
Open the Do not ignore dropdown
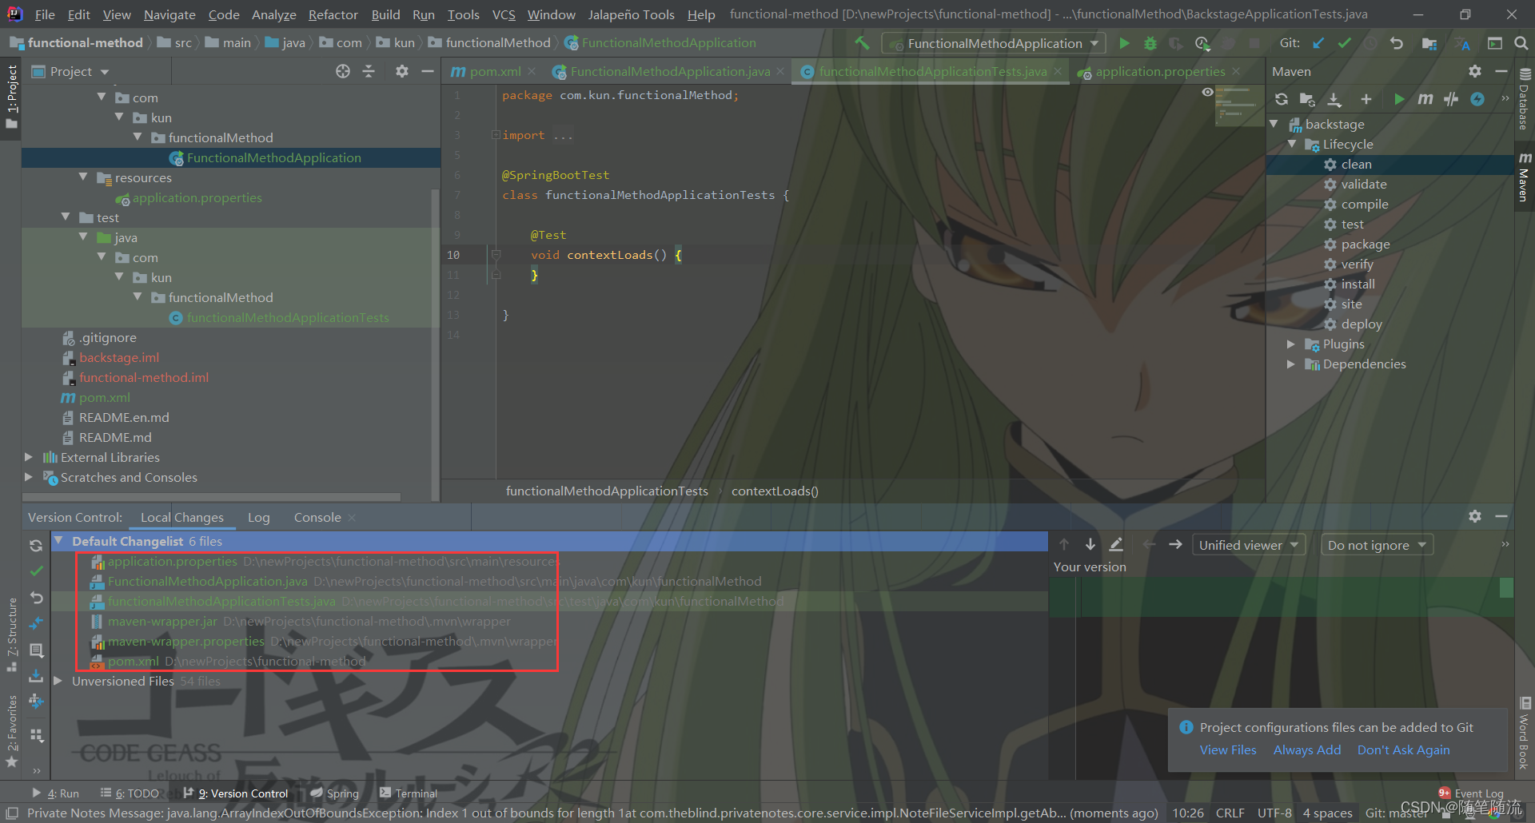(1377, 545)
